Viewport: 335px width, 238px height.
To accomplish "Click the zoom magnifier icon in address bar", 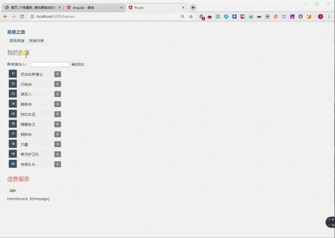I will pos(183,16).
